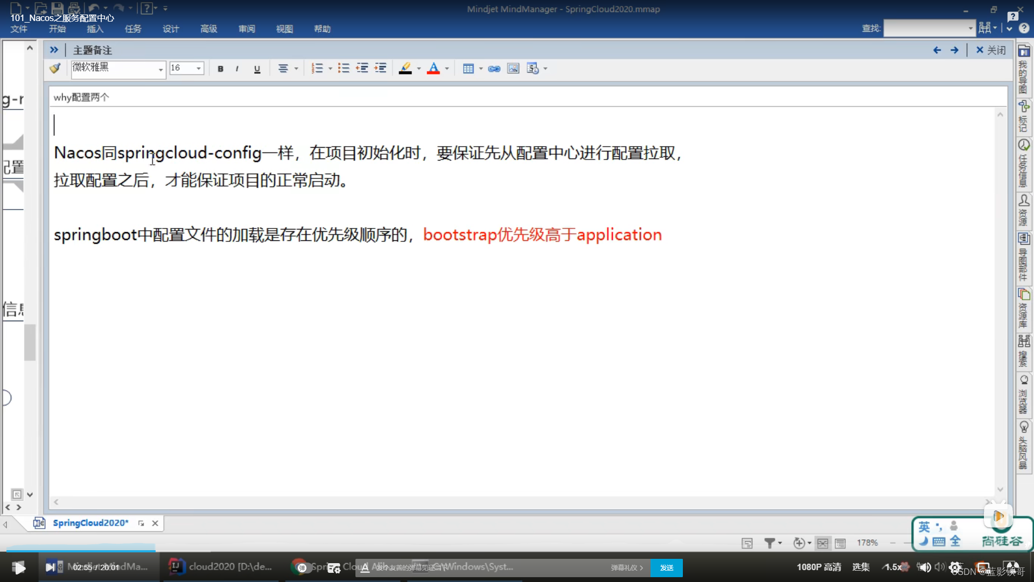1034x582 pixels.
Task: Open the Markers side panel
Action: click(x=1024, y=116)
